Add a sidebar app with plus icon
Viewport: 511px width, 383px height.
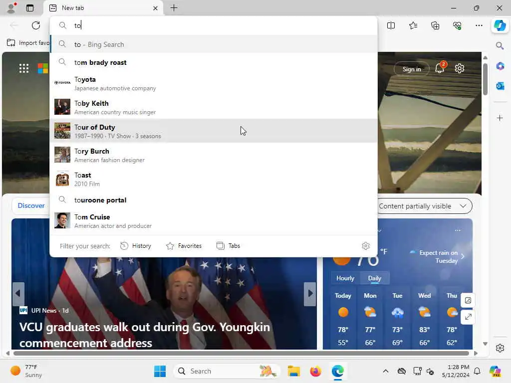[500, 118]
